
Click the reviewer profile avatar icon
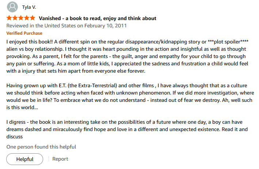click(x=12, y=7)
